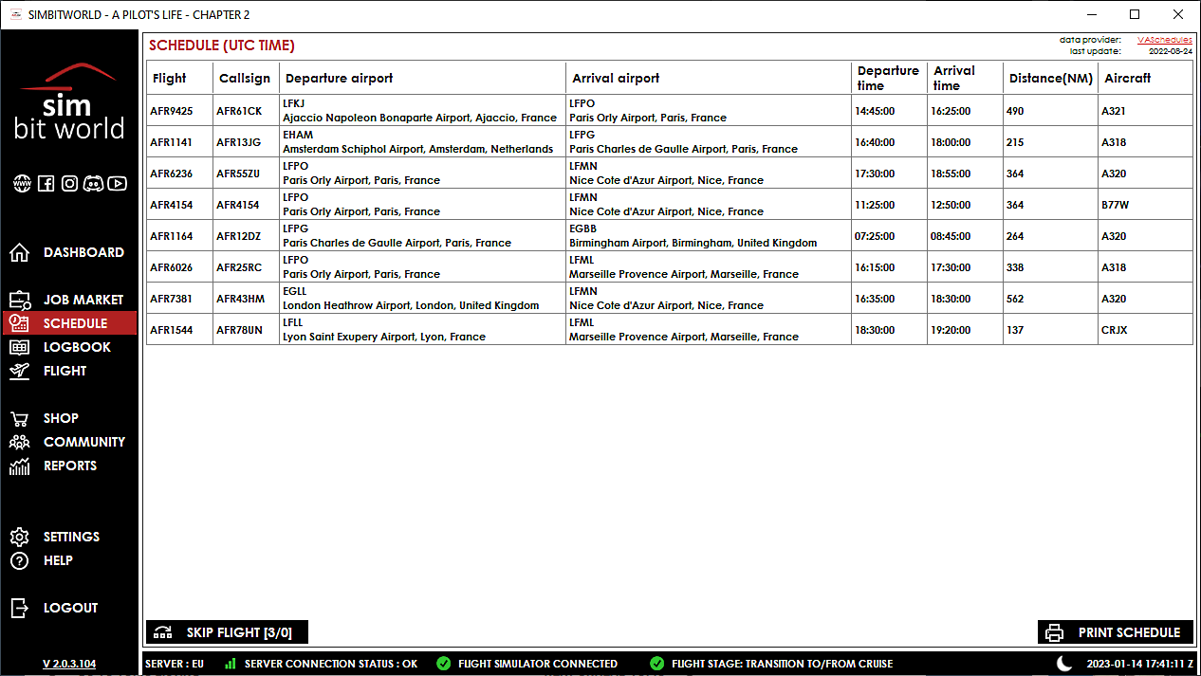
Task: Click the V 2.0.3.104 version link
Action: (x=69, y=664)
